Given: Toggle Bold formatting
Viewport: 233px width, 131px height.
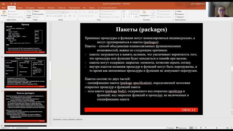Looking at the screenshot, I should (x=48, y=16).
